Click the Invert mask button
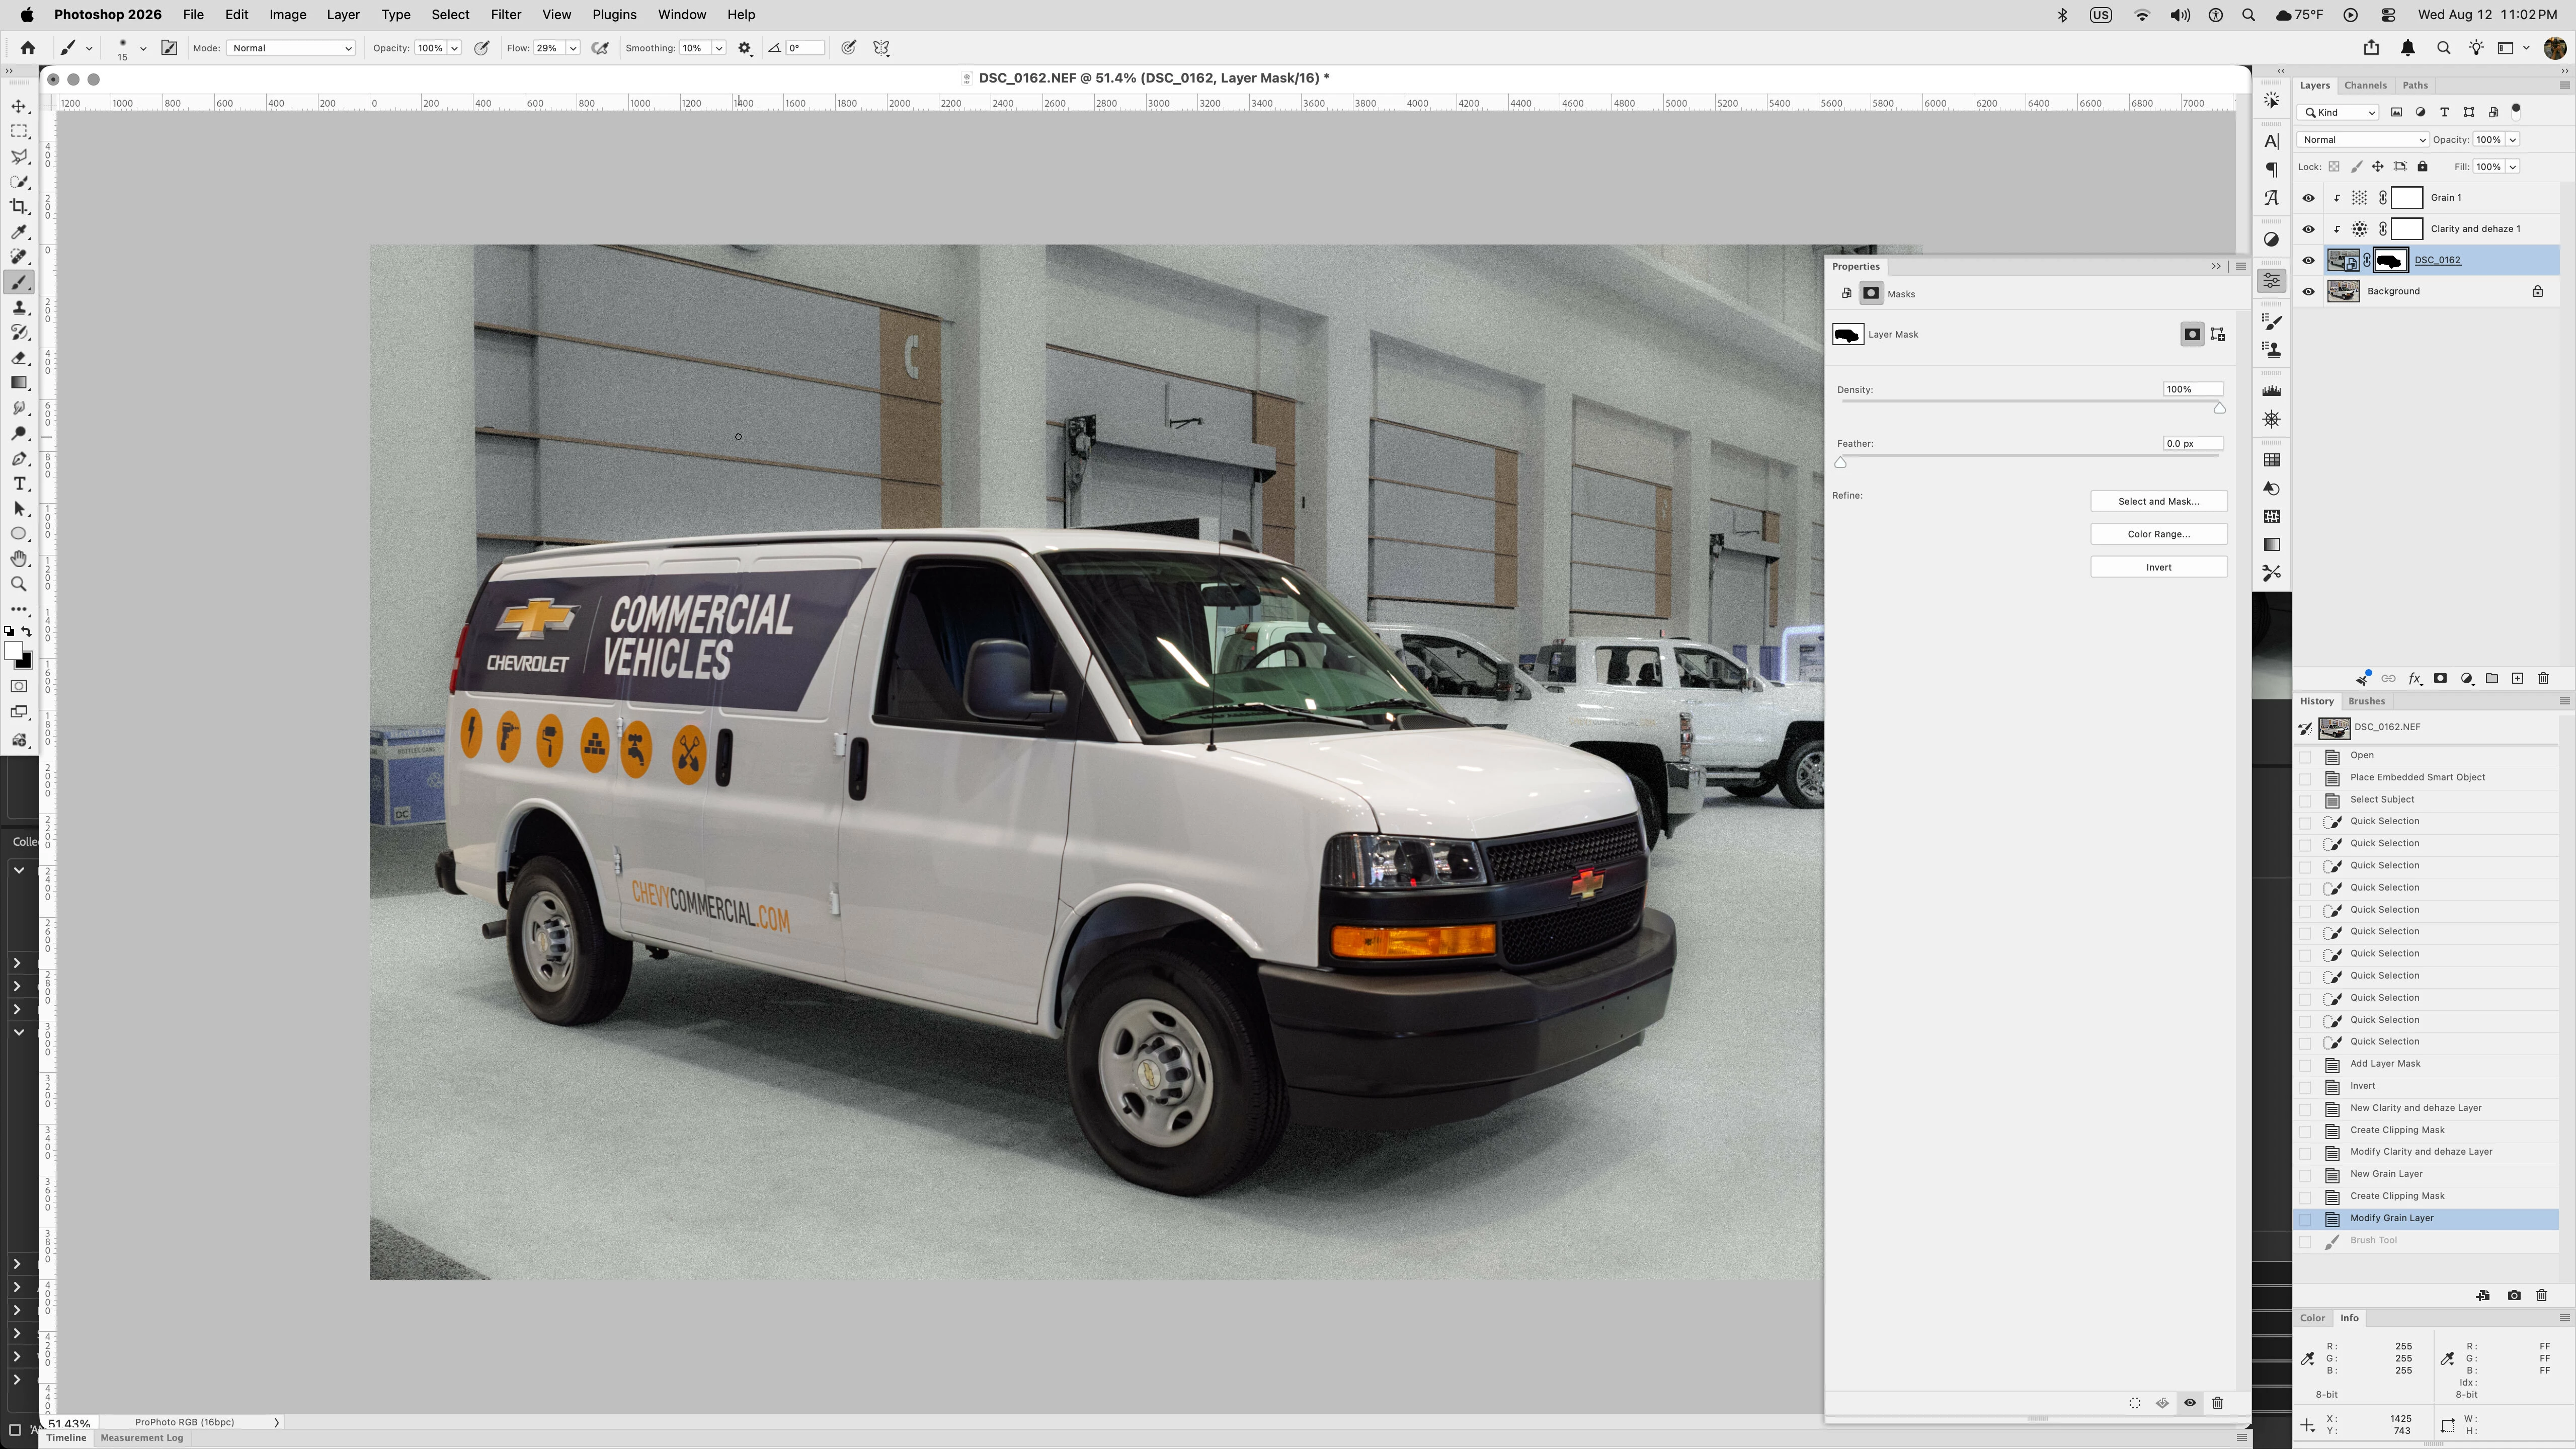Screen dimensions: 2576x1449 click(x=2159, y=568)
